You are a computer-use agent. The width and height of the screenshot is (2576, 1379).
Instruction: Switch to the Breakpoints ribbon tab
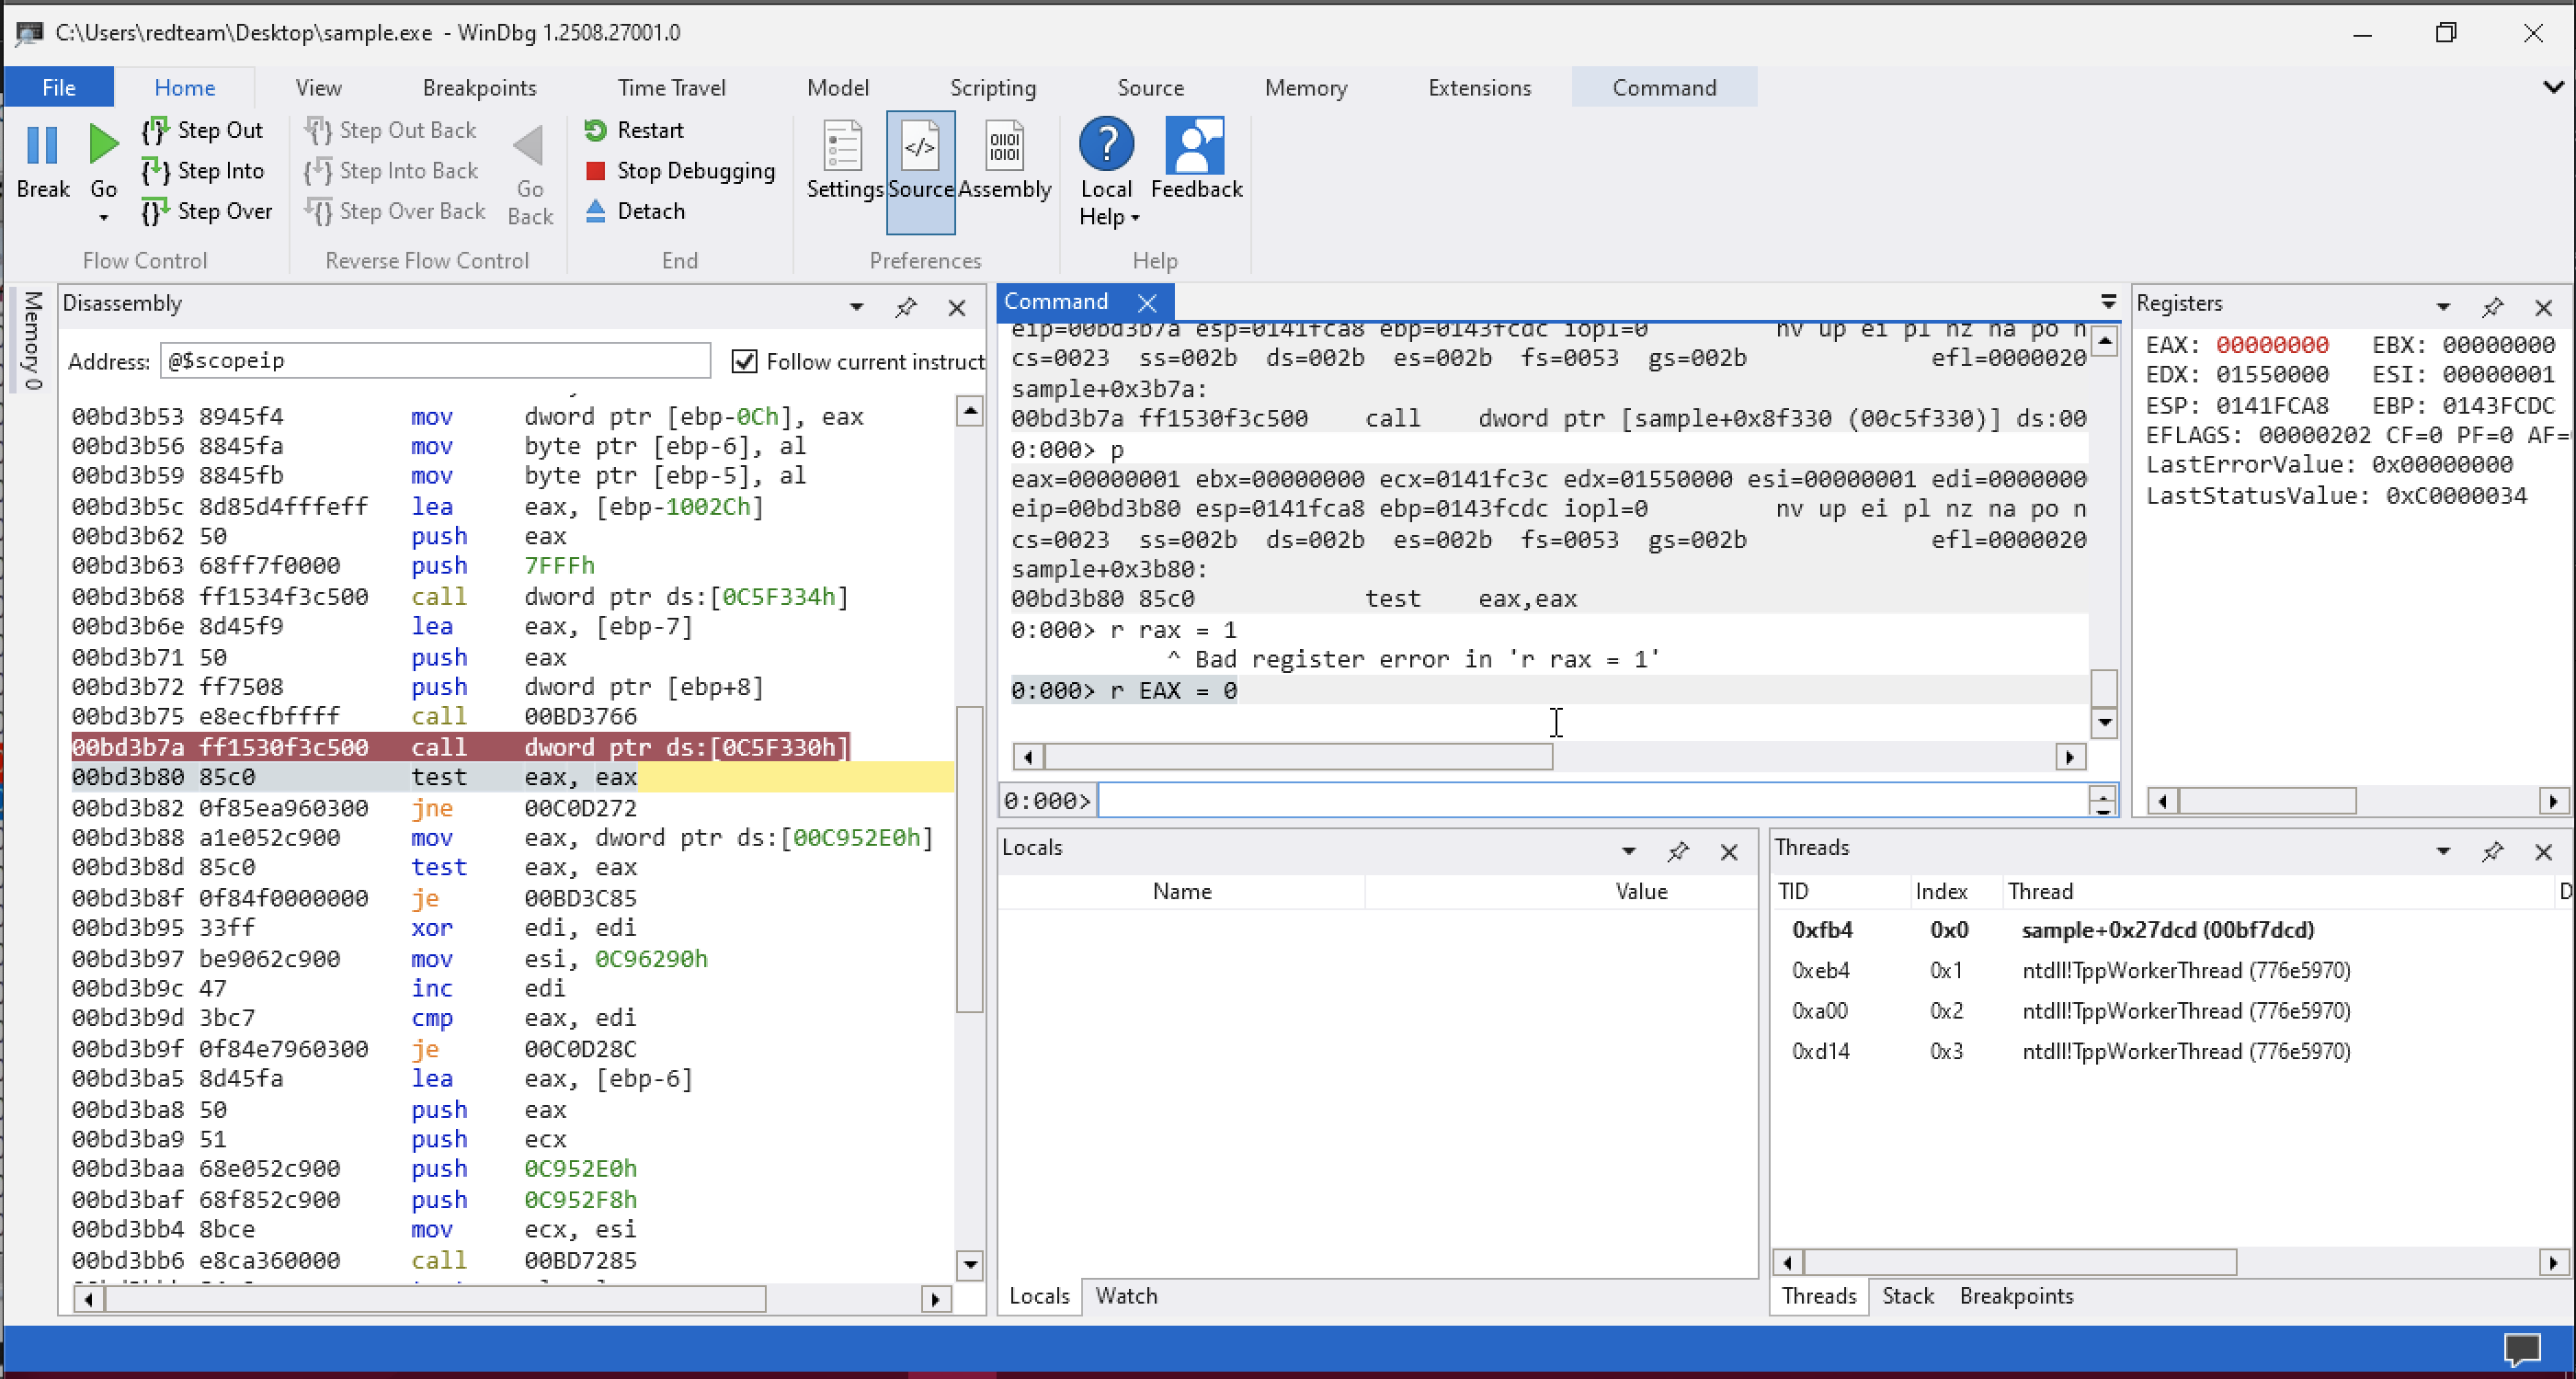point(479,88)
